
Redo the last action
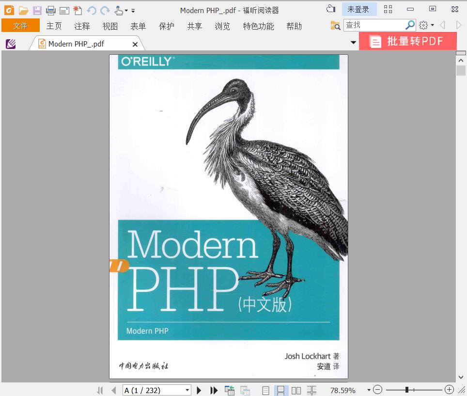point(105,11)
